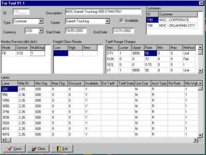Toggle the Available checkbox
This screenshot has height=155, width=206.
(x=121, y=20)
